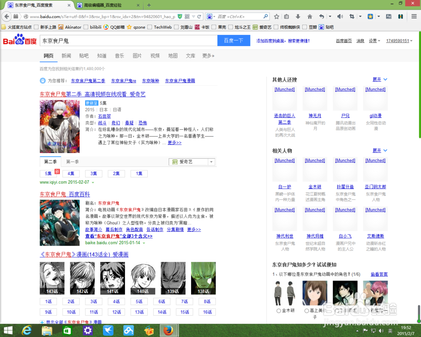Open the QQ邮箱 bookmark
Screen dimensions: 421x337
click(114, 27)
